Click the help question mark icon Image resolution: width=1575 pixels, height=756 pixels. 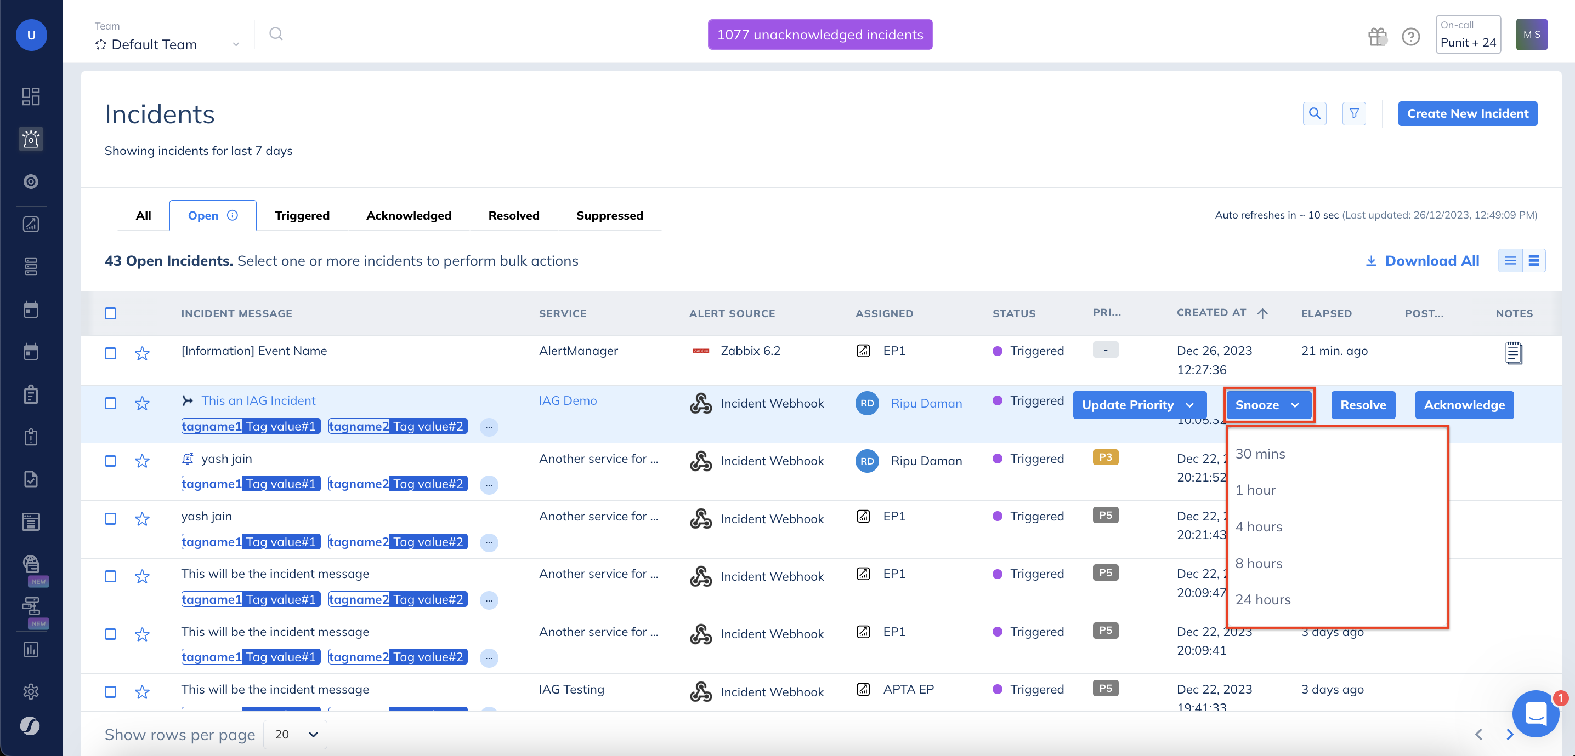pos(1410,37)
